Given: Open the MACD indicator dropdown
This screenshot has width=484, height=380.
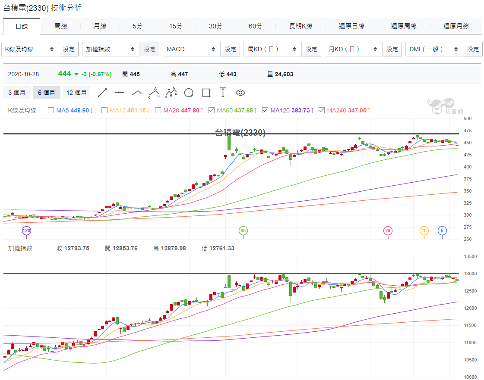Looking at the screenshot, I should (192, 49).
